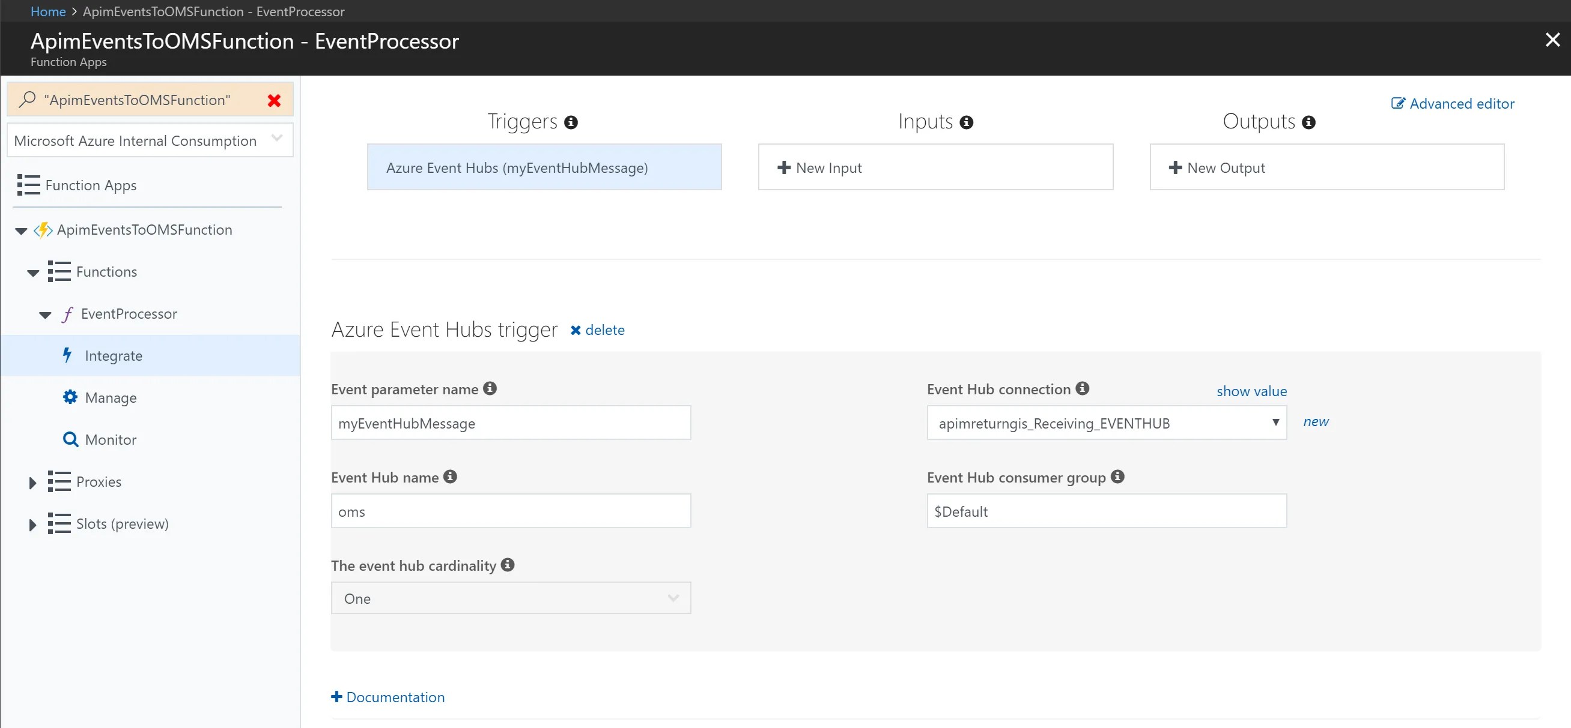The image size is (1571, 728).
Task: Click the Function Apps list icon
Action: (29, 185)
